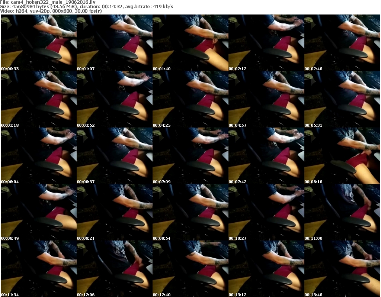Pick the thumbnail marked 00:04:57

click(x=266, y=99)
